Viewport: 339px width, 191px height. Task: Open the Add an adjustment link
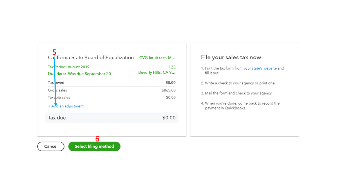(66, 106)
